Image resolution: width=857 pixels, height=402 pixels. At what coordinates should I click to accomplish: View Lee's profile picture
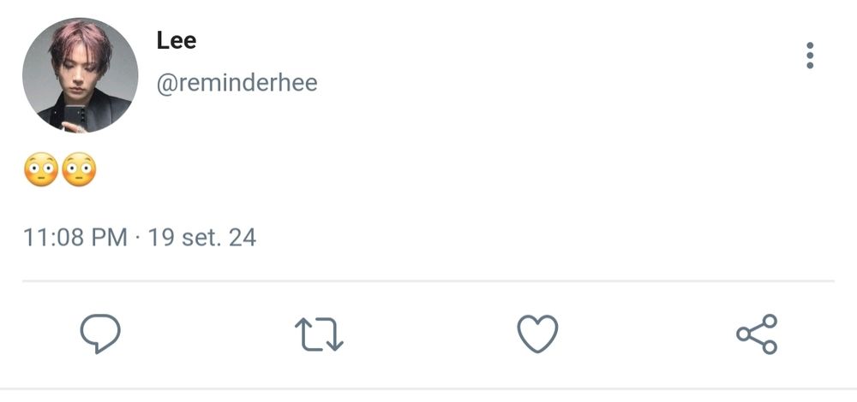click(x=80, y=74)
